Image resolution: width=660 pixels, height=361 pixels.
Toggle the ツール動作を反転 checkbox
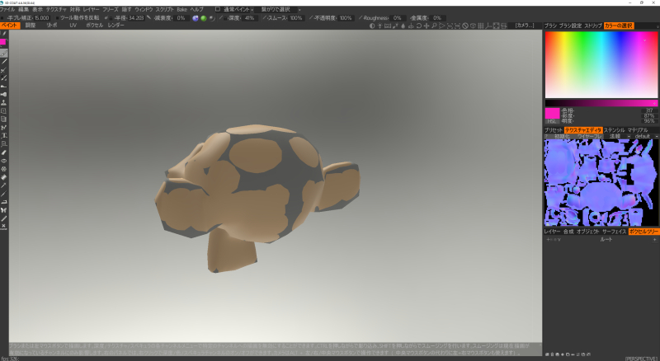coord(55,17)
